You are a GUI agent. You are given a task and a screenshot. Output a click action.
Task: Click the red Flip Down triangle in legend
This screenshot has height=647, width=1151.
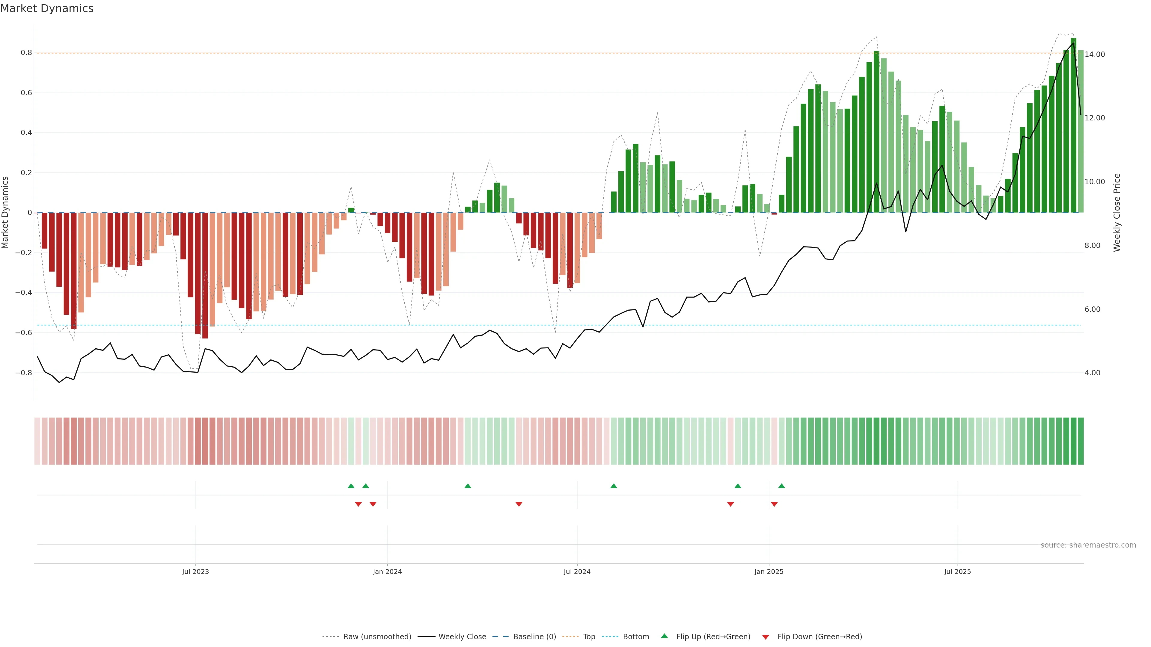pos(766,637)
